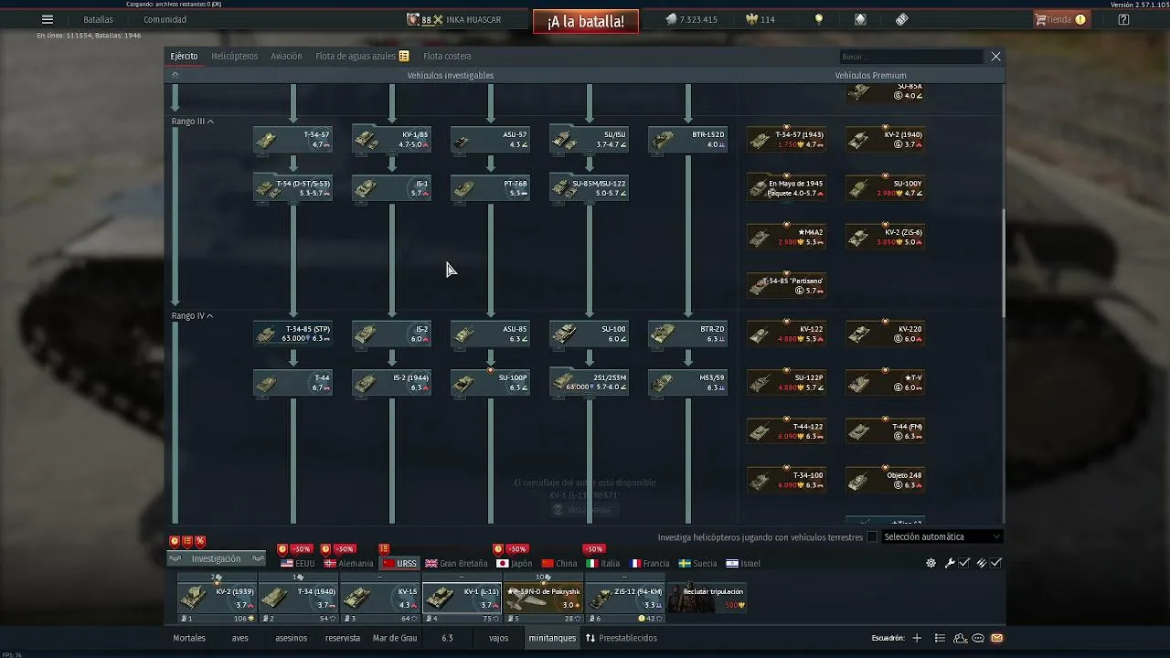Toggle helicopter research with ground vehicles checkbox
1170x658 pixels.
point(872,537)
